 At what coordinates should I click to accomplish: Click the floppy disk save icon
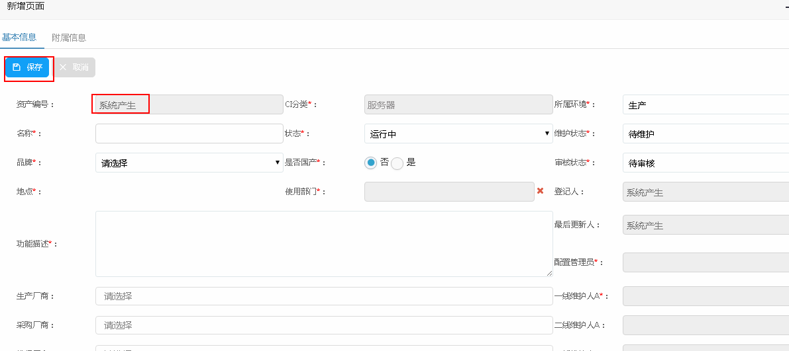(17, 67)
